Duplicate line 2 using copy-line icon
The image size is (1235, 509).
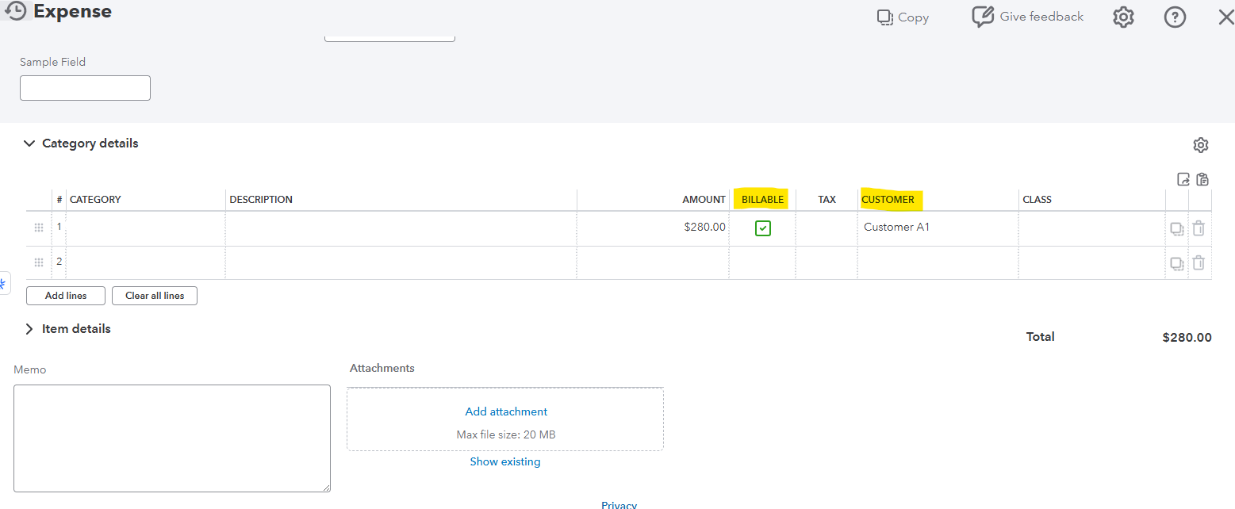(x=1177, y=262)
